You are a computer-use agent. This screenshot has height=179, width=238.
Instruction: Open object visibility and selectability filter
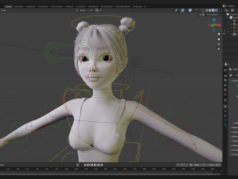pos(177,10)
